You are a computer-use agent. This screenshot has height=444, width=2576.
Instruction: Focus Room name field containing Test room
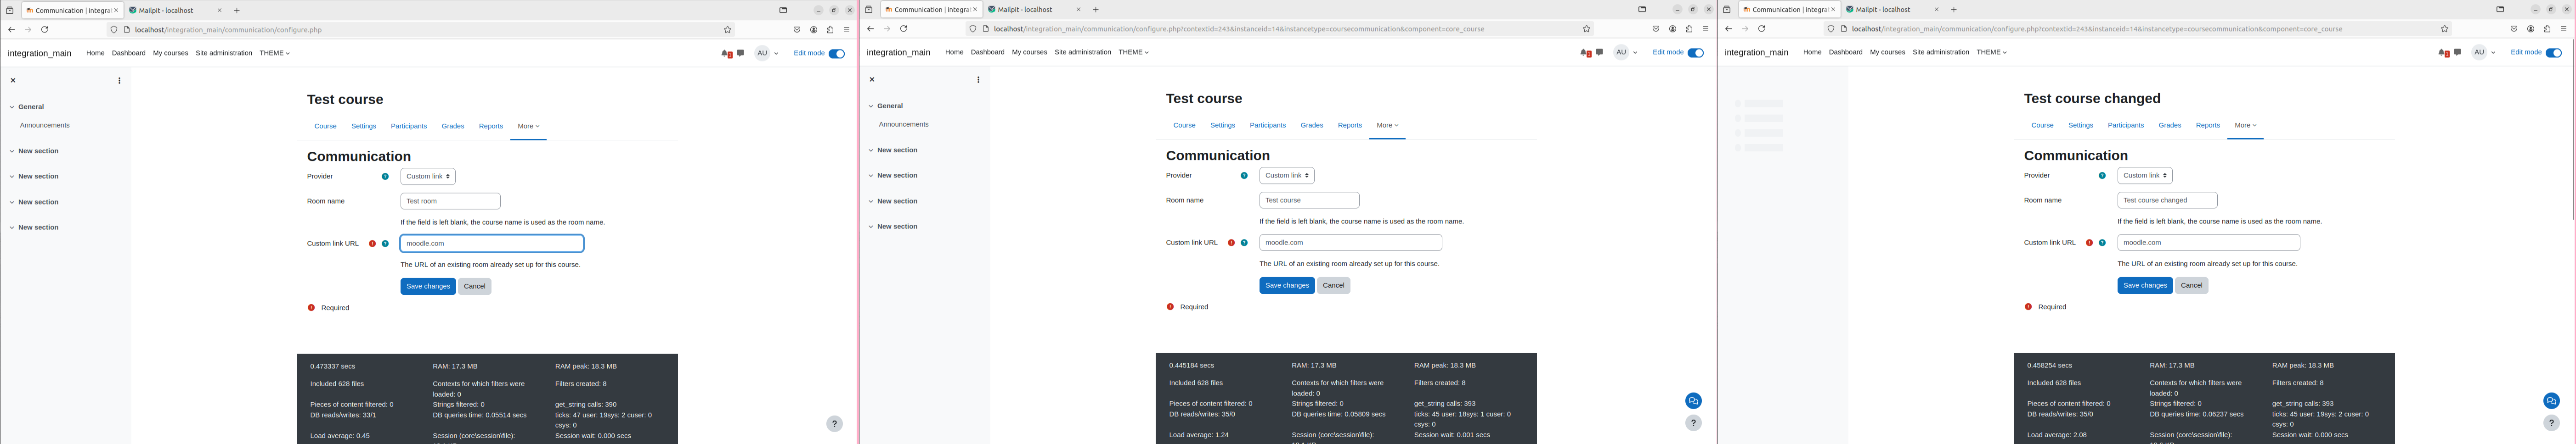tap(450, 201)
